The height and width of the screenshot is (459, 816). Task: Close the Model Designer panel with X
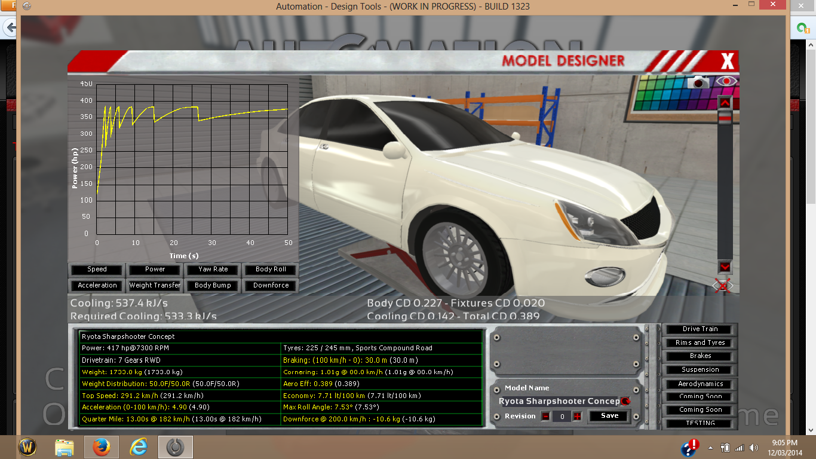pyautogui.click(x=727, y=61)
